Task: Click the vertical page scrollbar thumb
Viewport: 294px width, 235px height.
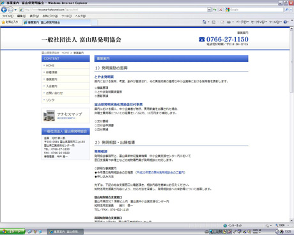Action: (291, 62)
